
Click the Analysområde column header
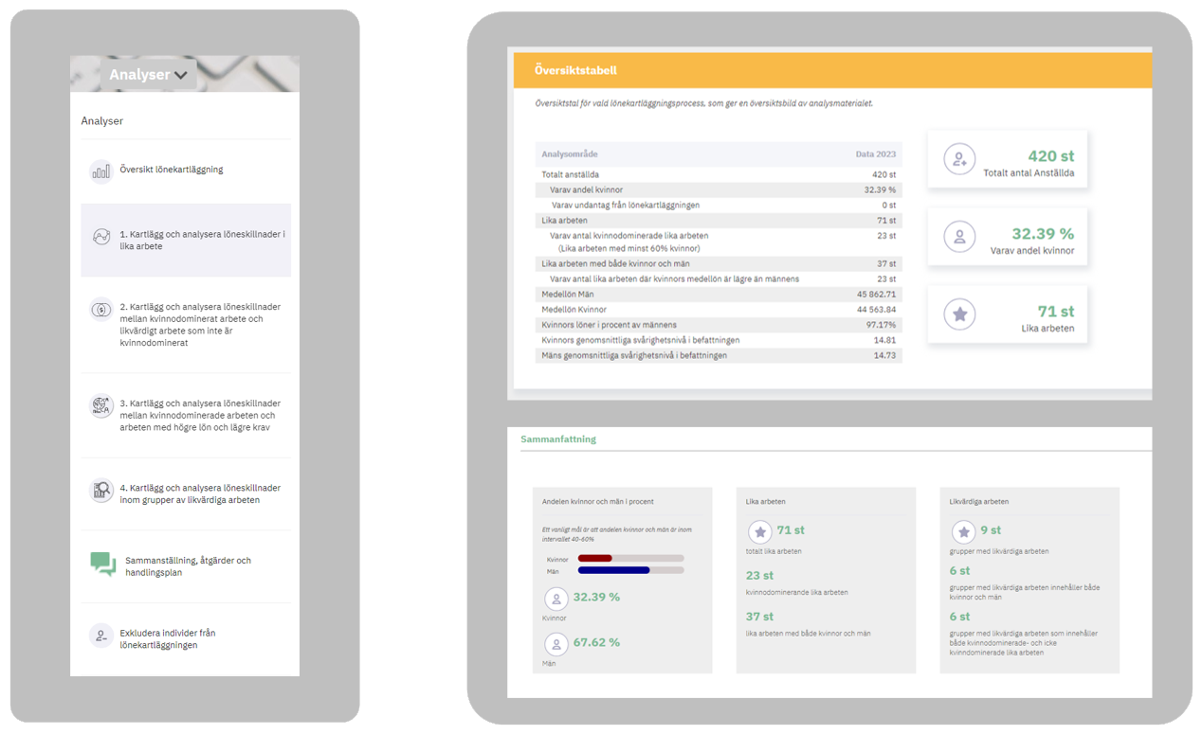pos(570,153)
